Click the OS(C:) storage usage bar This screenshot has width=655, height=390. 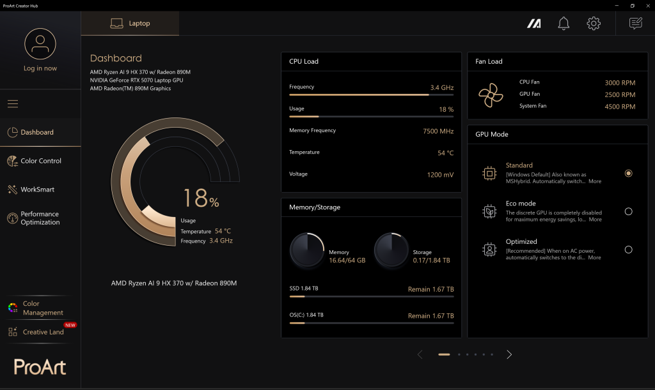point(372,323)
